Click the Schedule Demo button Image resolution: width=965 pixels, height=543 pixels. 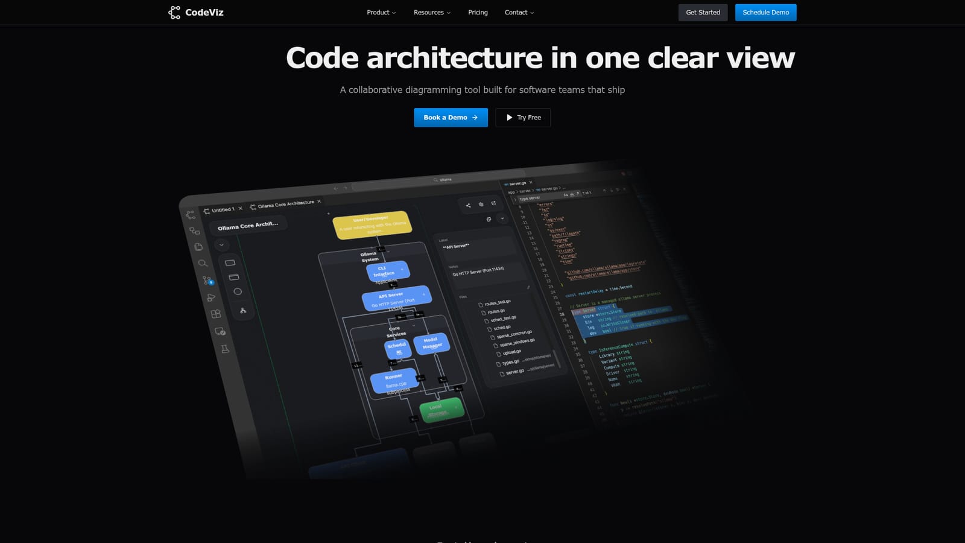pos(765,13)
